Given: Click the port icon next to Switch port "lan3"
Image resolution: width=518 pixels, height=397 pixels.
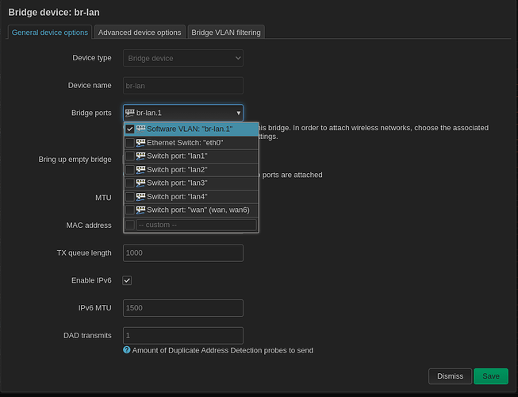Looking at the screenshot, I should pyautogui.click(x=140, y=183).
